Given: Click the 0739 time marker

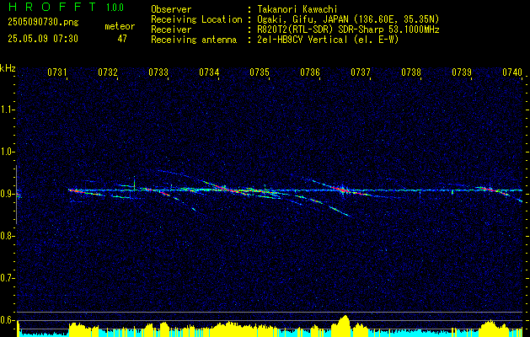Looking at the screenshot, I should [462, 72].
